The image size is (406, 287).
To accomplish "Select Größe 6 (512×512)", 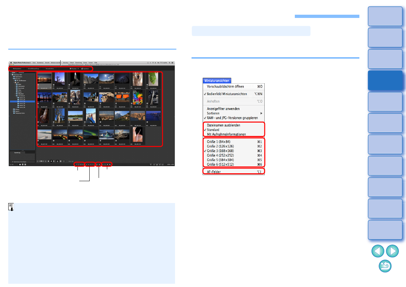I will tap(233, 164).
